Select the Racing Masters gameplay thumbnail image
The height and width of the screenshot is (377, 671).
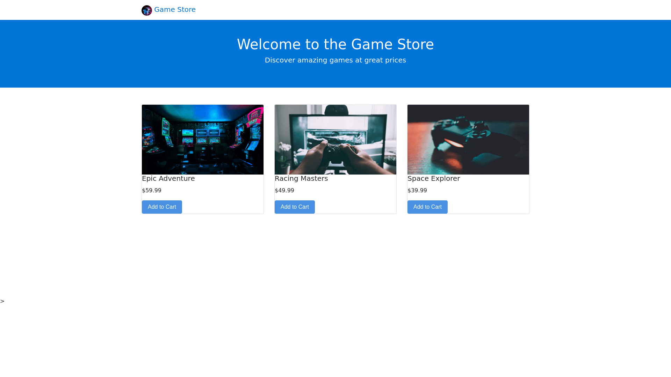pos(335,139)
